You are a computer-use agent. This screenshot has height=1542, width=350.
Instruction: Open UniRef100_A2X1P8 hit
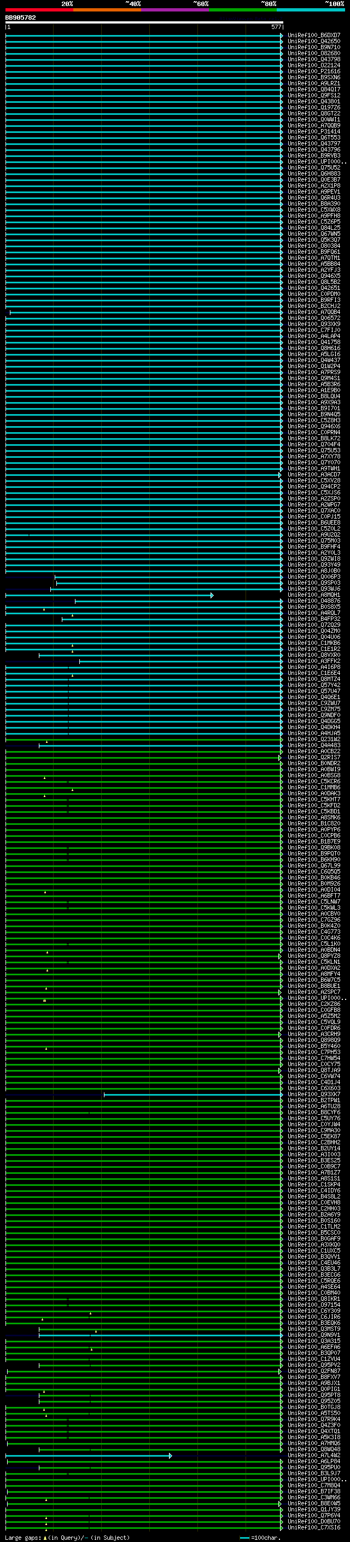coord(314,186)
